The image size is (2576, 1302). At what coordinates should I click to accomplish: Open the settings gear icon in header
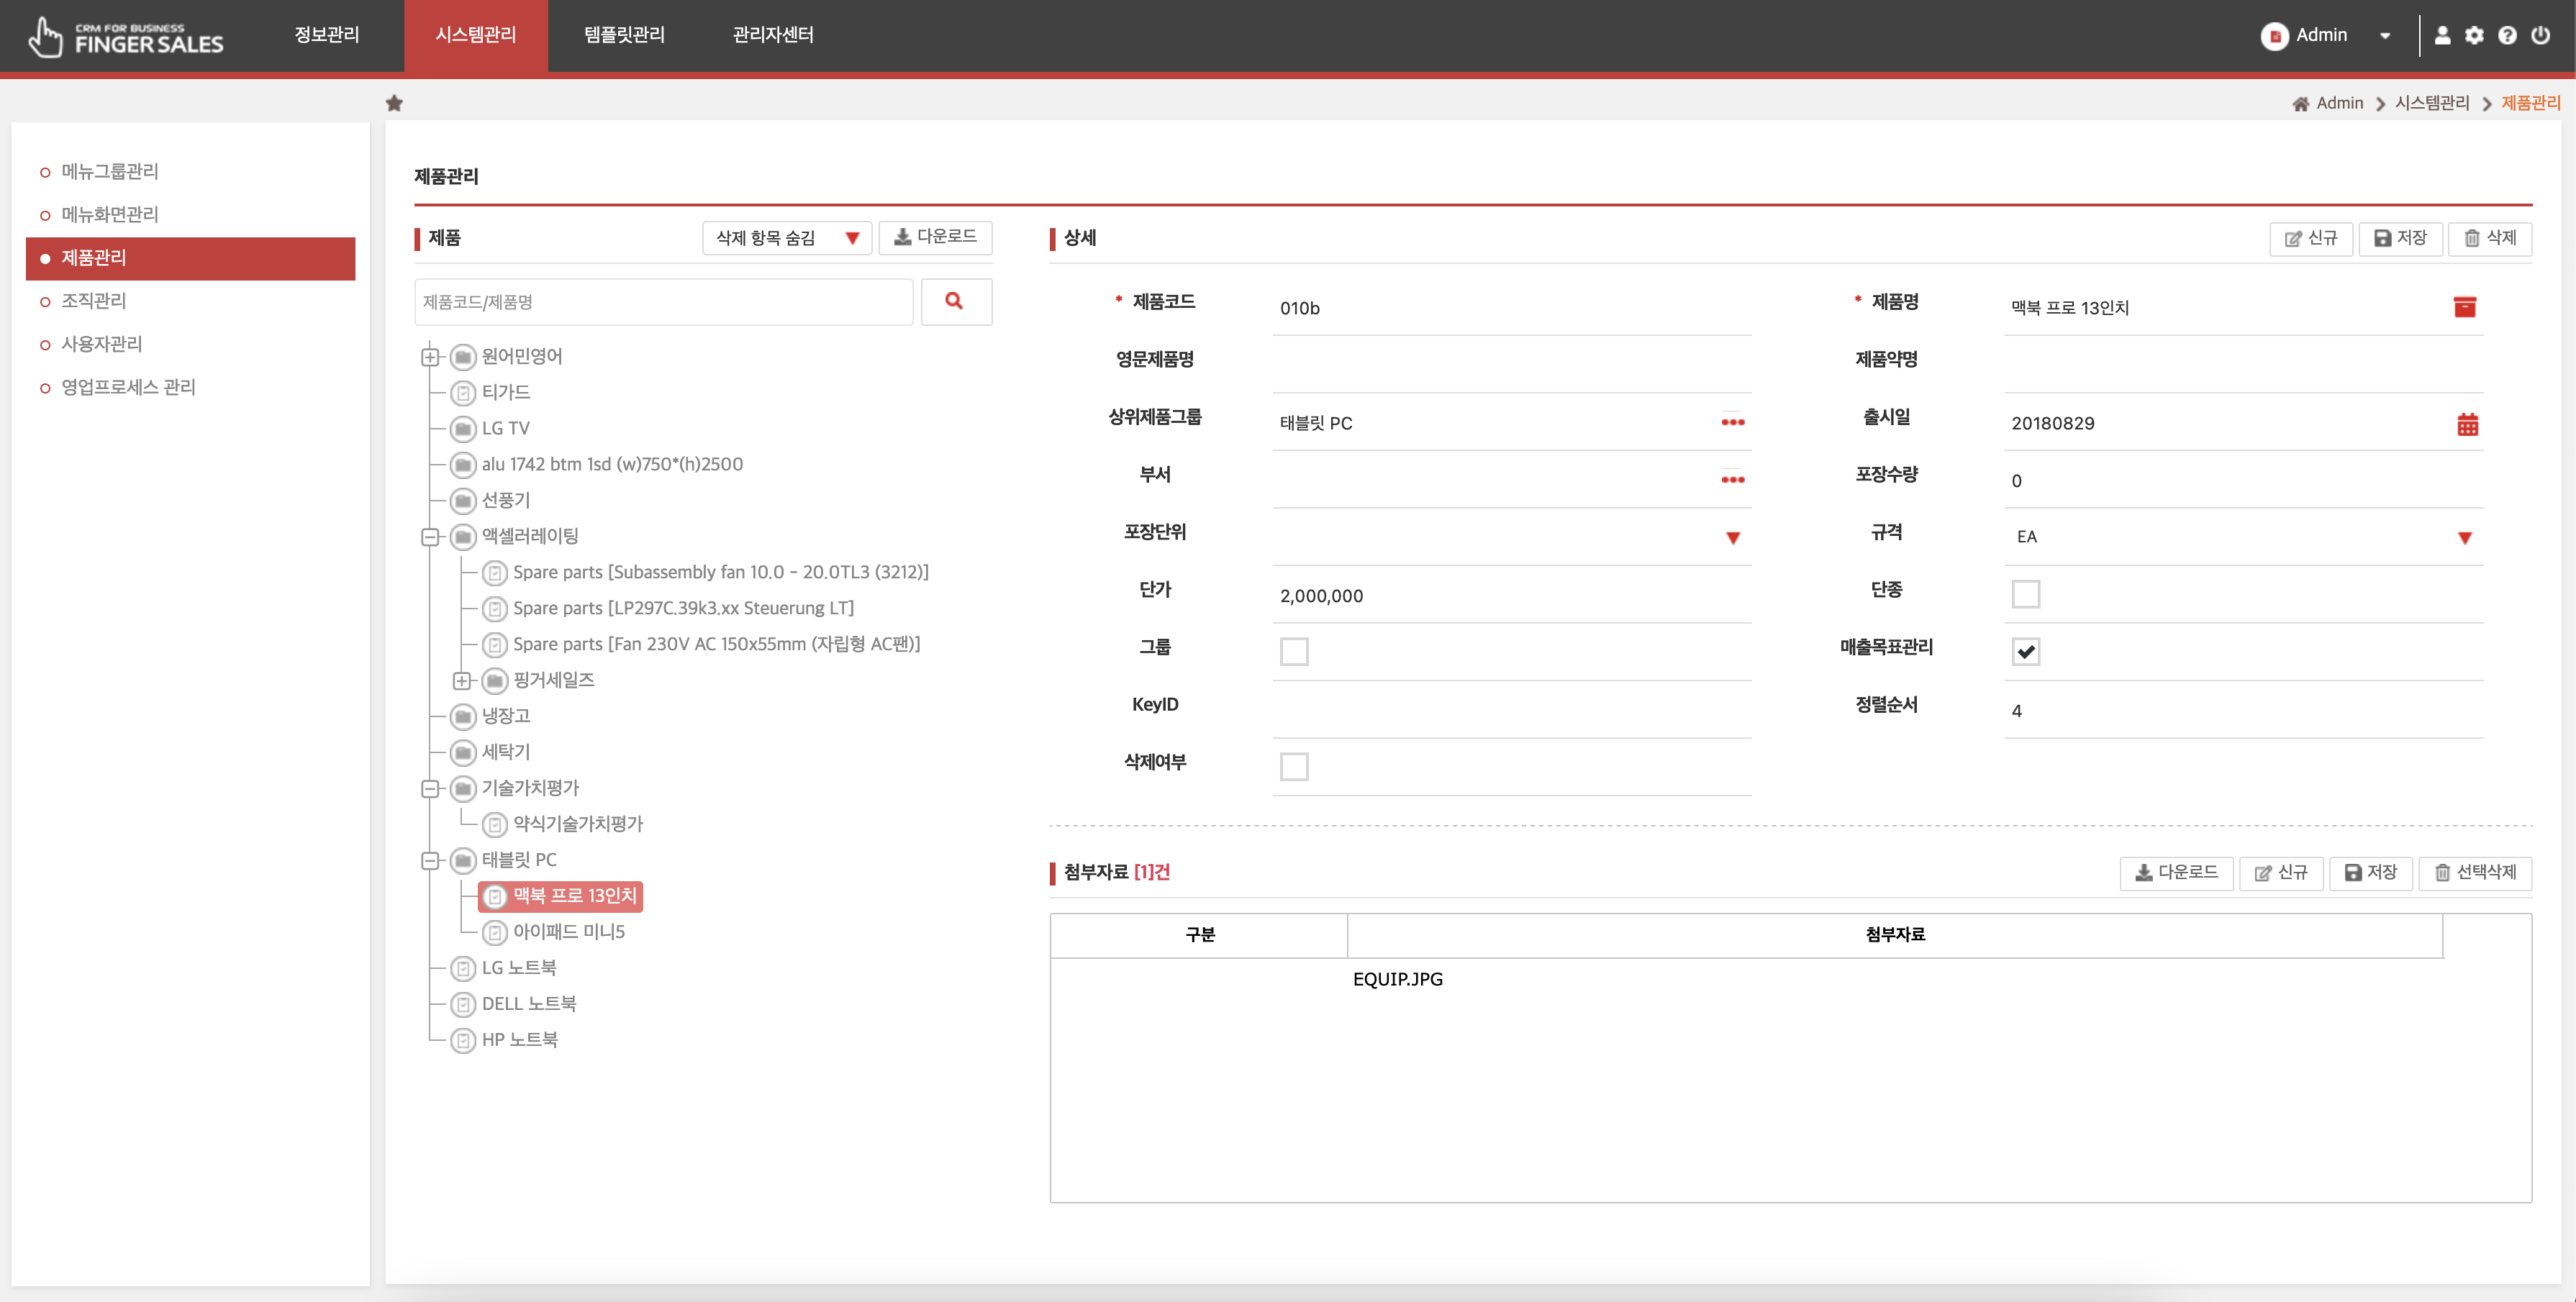click(x=2474, y=35)
